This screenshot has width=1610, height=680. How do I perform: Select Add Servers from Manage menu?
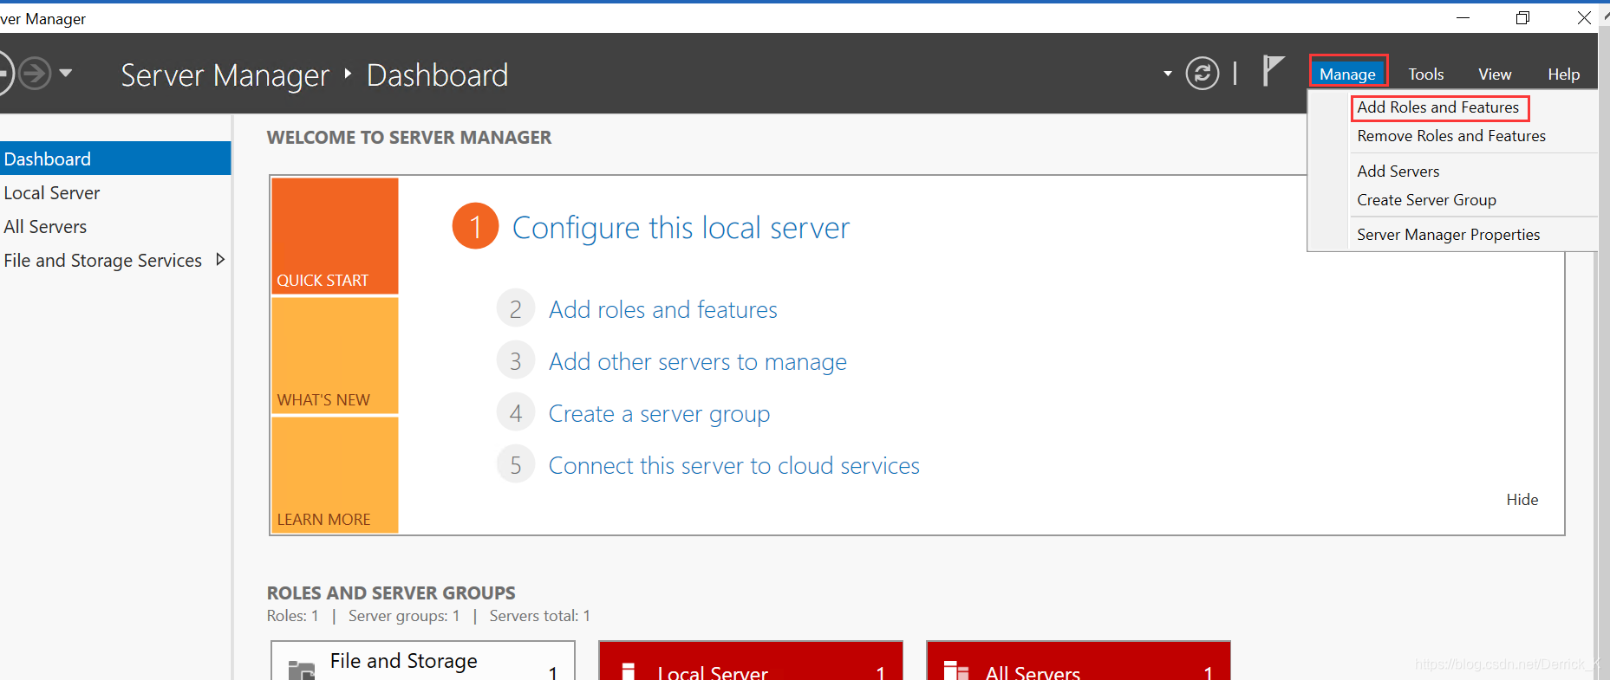pos(1398,172)
